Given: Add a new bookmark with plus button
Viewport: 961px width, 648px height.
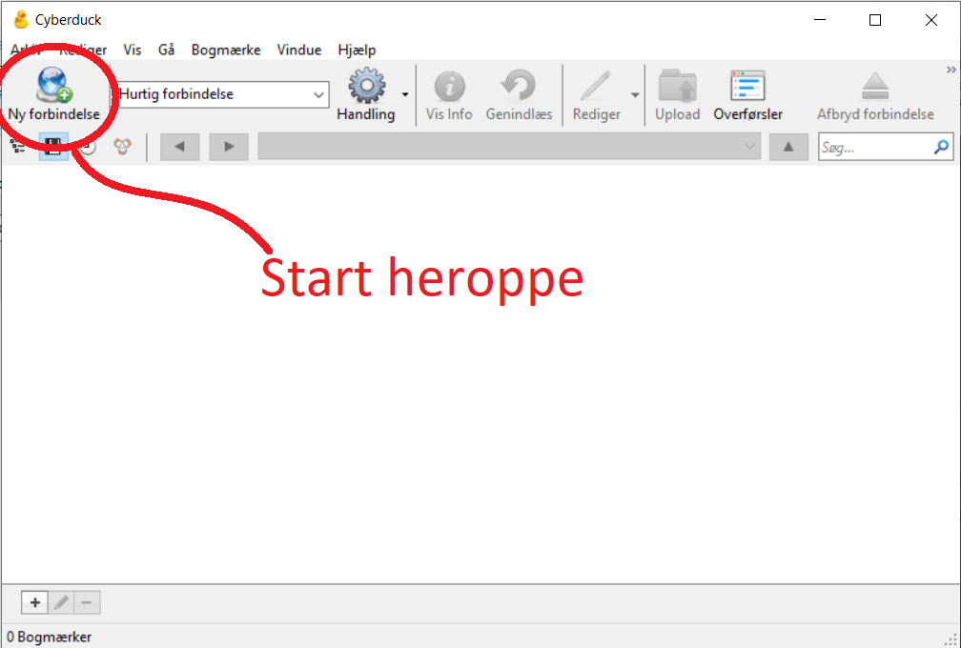Looking at the screenshot, I should [35, 602].
